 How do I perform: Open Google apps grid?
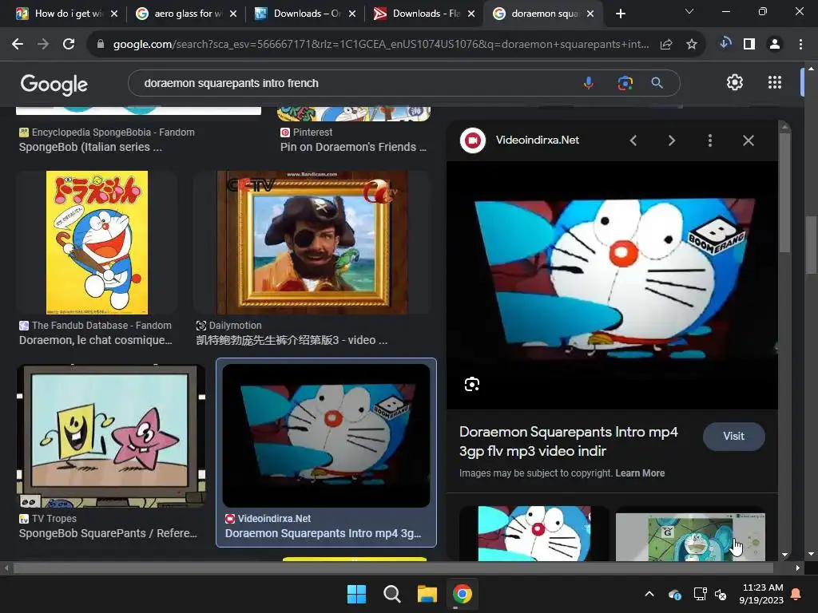[775, 82]
